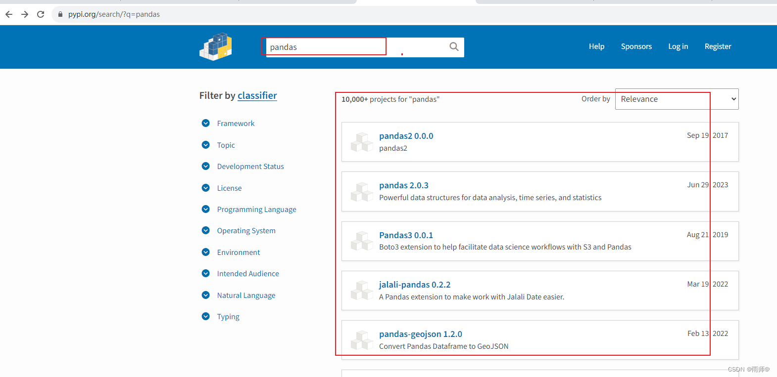Open the Order by Relevance dropdown
The width and height of the screenshot is (777, 377).
(677, 99)
